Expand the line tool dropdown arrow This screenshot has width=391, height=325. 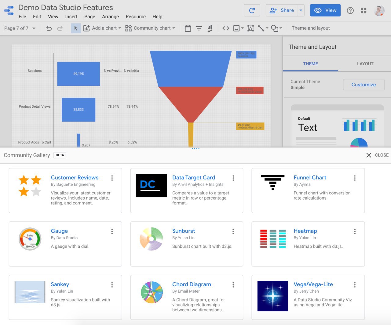pyautogui.click(x=267, y=28)
